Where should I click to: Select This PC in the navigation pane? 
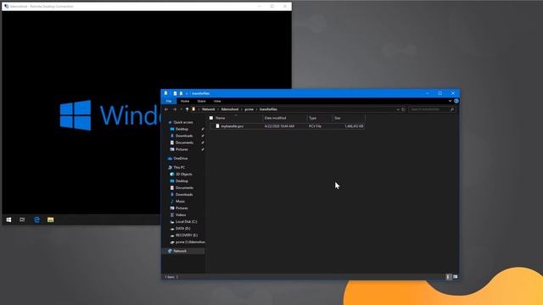[x=179, y=168]
